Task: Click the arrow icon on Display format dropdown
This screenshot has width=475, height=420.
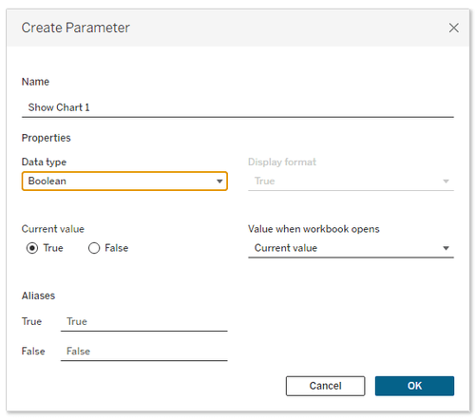Action: pyautogui.click(x=446, y=181)
